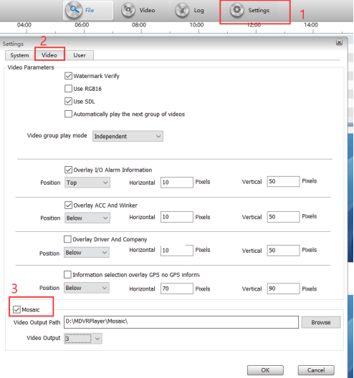Open the File search toolbar button
The width and height of the screenshot is (354, 378).
tap(88, 10)
